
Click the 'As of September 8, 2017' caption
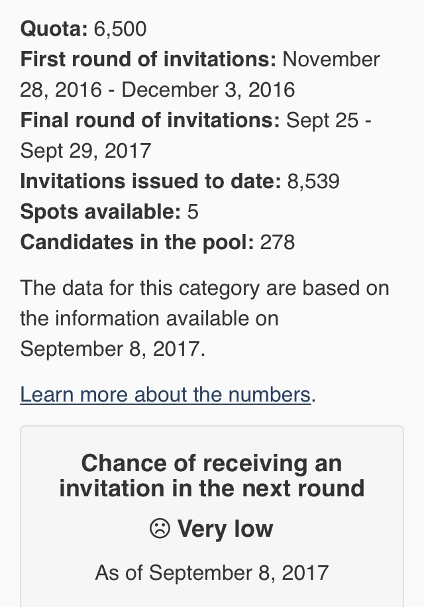[x=211, y=573]
